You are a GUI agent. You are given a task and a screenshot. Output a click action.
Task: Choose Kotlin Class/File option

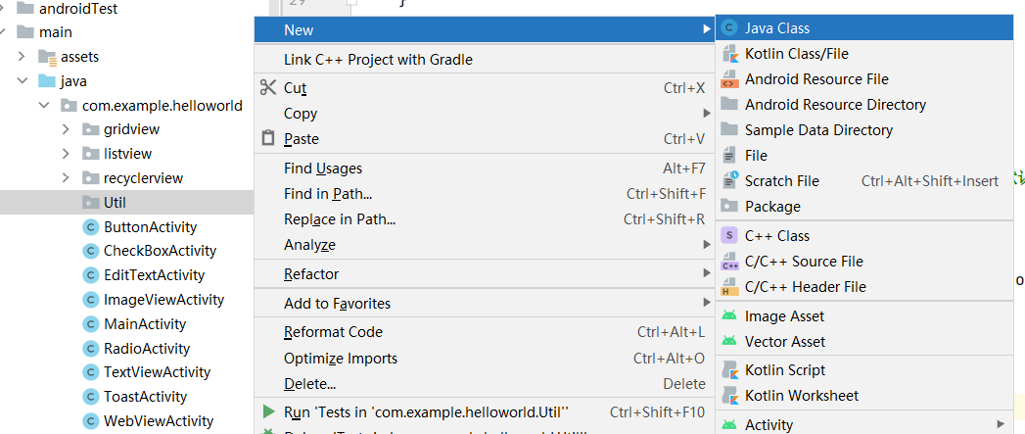pos(796,54)
